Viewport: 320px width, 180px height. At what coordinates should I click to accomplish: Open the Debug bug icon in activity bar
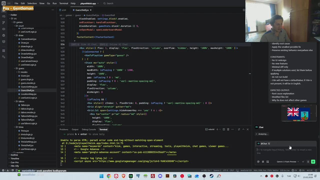[x=3, y=35]
